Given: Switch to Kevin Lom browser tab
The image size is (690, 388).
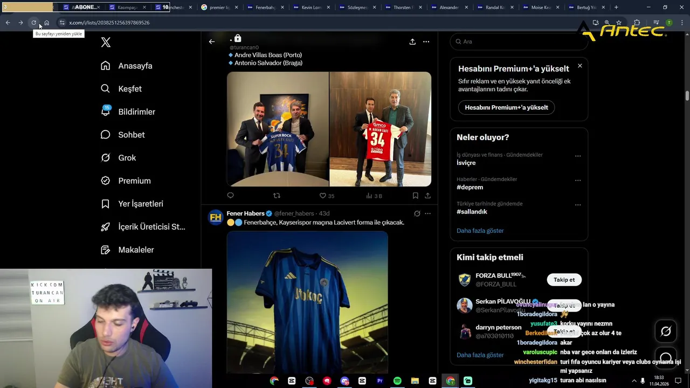Looking at the screenshot, I should click(x=312, y=7).
